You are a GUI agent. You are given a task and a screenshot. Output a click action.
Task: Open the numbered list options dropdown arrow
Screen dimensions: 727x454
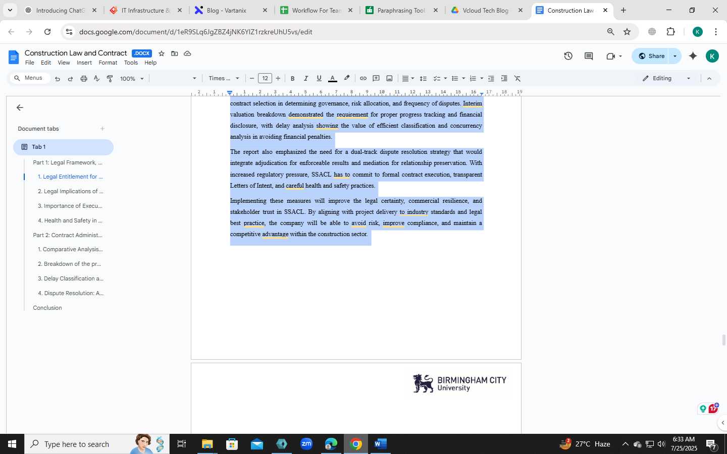coord(482,79)
